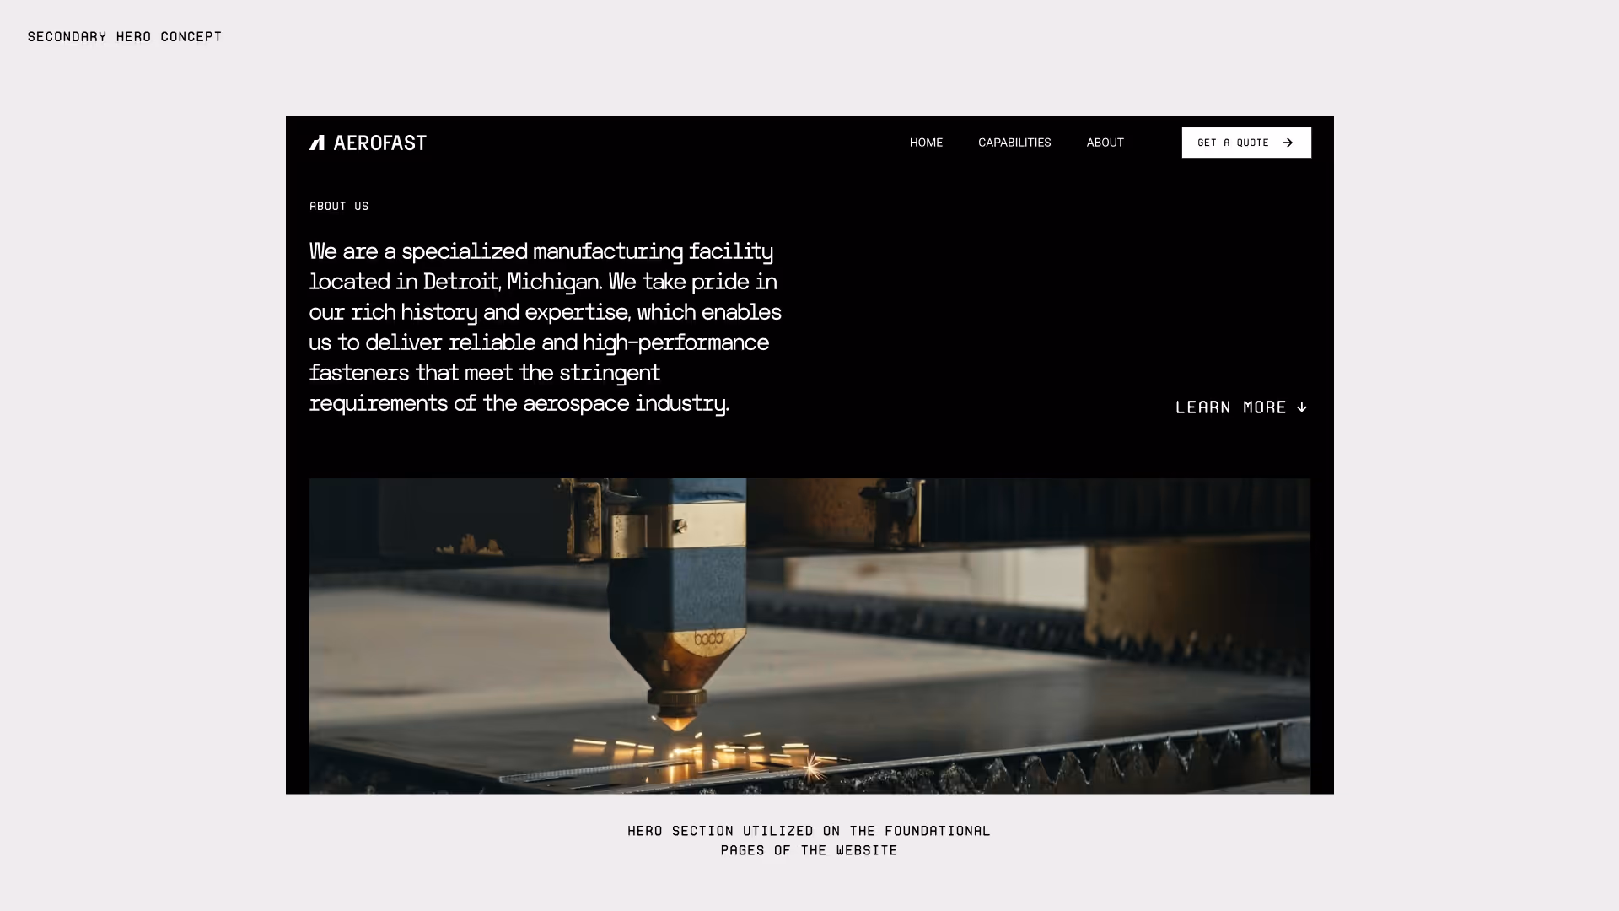Go to the CAPABILITIES nav item
The image size is (1619, 911).
[1014, 143]
